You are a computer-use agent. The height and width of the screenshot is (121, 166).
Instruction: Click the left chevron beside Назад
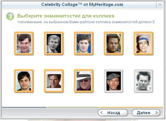point(101,113)
